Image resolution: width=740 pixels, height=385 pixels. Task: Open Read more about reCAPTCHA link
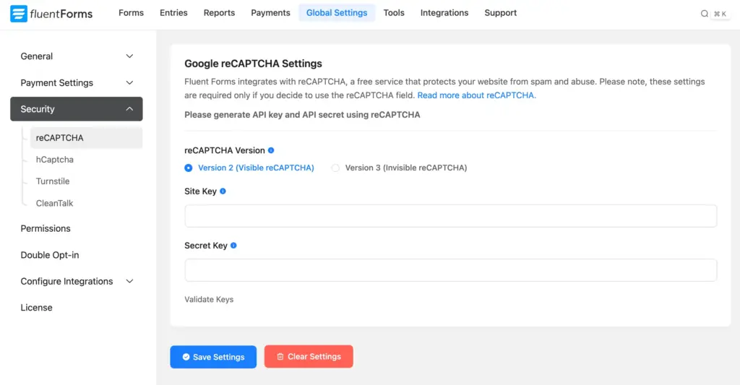click(476, 95)
